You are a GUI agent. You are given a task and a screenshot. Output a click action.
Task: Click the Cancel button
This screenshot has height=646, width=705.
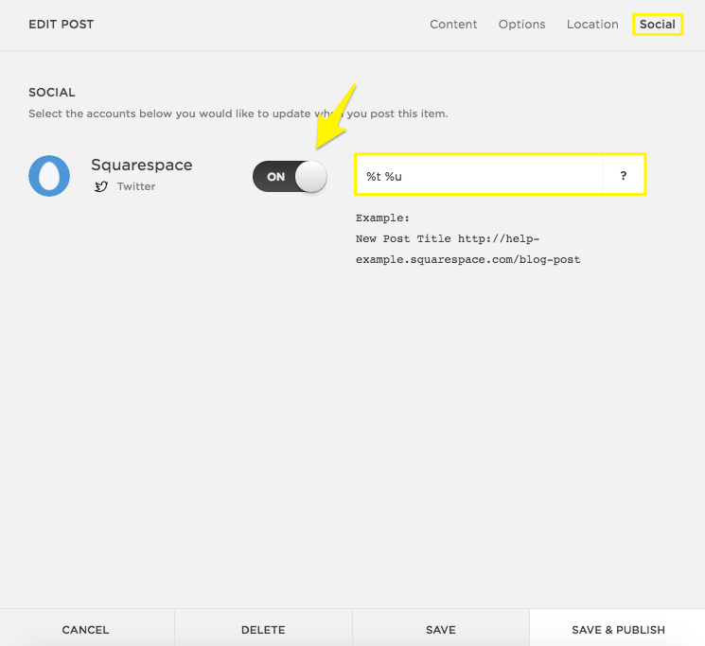(85, 629)
